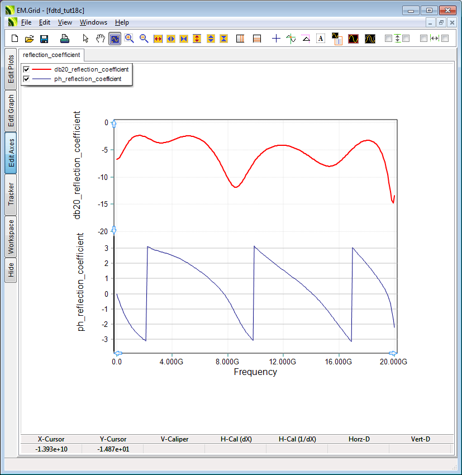
Task: Expand the Edit Graph side panel
Action: 11,110
